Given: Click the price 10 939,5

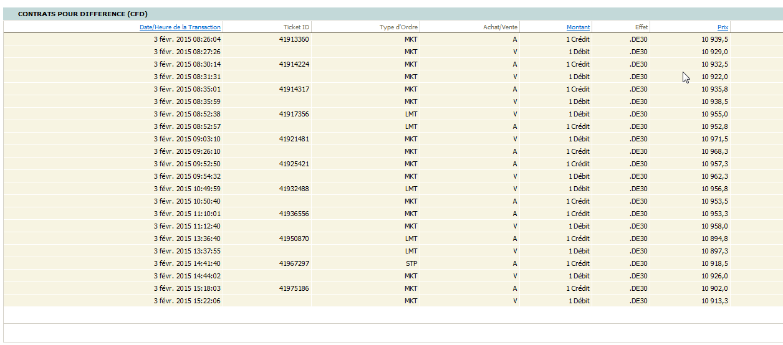Looking at the screenshot, I should pos(714,39).
